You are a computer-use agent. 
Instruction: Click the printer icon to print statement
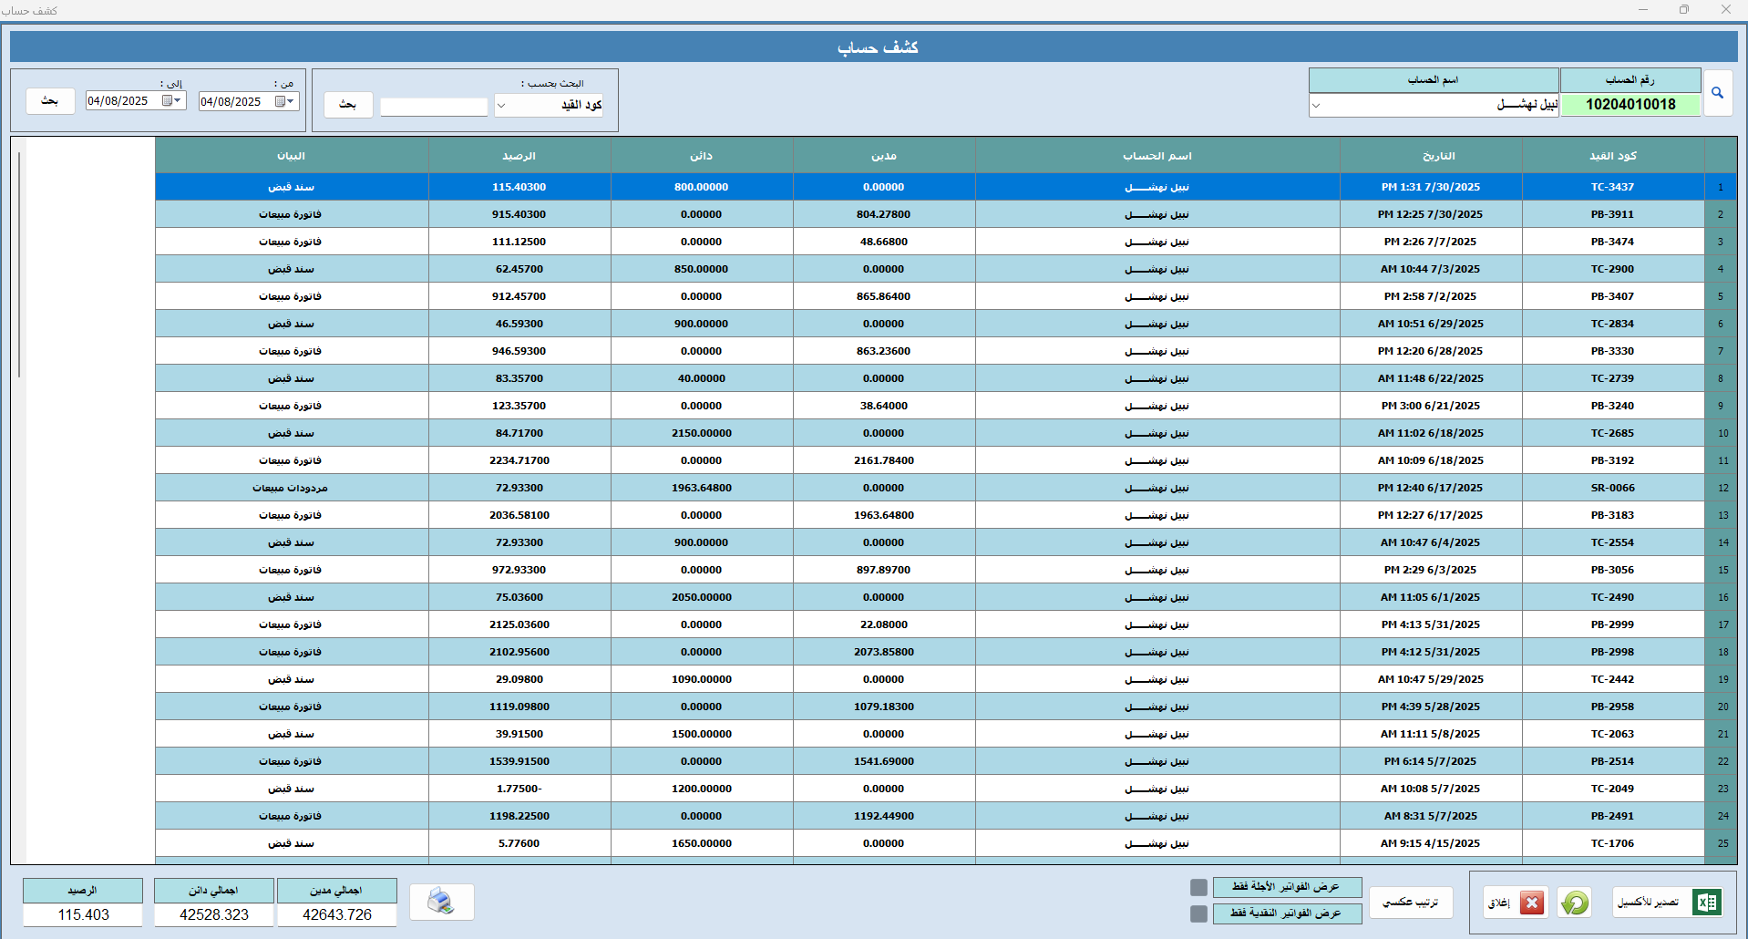[441, 902]
